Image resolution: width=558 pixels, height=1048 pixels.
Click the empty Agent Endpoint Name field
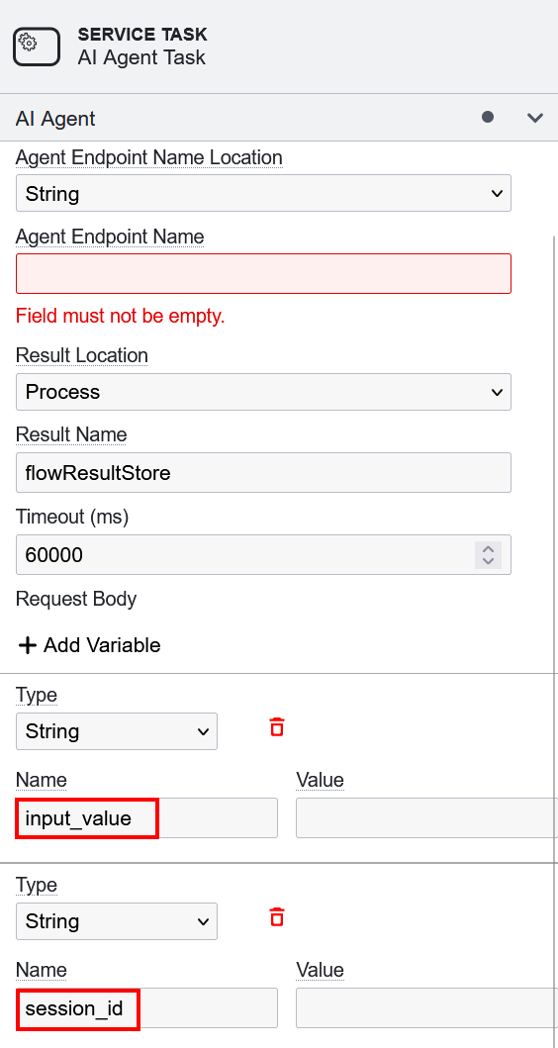point(263,273)
